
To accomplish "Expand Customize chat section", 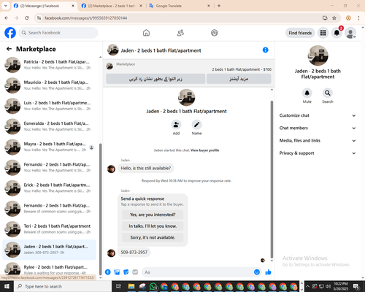I will (x=318, y=115).
